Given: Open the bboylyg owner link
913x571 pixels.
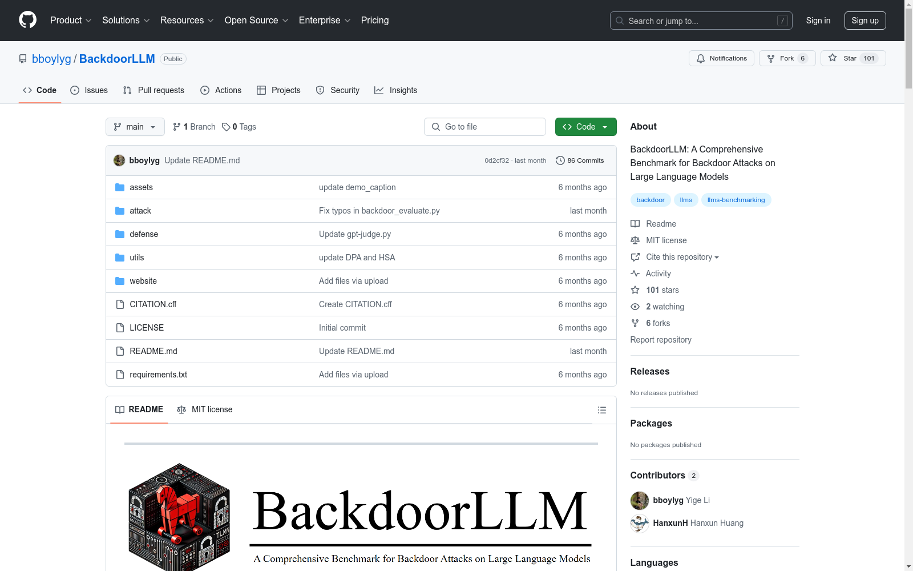Looking at the screenshot, I should click(51, 59).
